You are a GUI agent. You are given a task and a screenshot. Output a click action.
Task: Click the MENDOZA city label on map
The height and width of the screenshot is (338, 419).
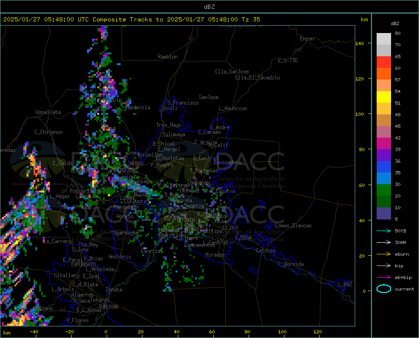124,170
